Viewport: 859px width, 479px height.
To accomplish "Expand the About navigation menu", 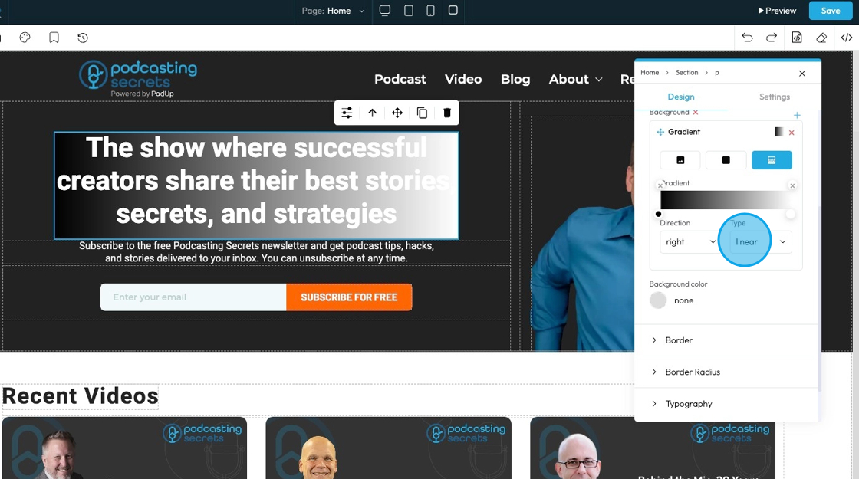I will 576,80.
